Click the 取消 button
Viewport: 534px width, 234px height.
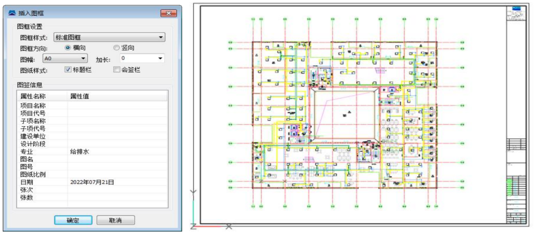pyautogui.click(x=116, y=220)
